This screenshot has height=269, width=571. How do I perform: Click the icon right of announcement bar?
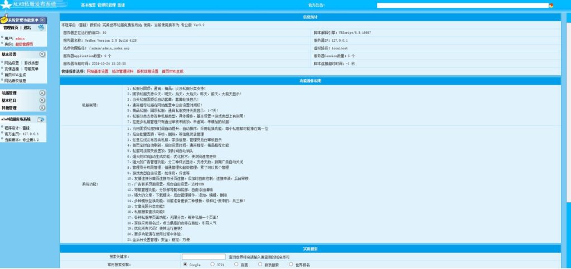(x=551, y=6)
